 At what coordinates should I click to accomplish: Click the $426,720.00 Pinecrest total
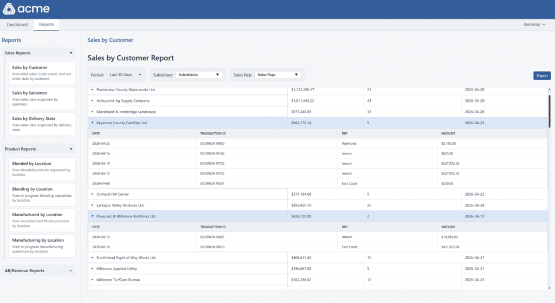click(x=301, y=216)
